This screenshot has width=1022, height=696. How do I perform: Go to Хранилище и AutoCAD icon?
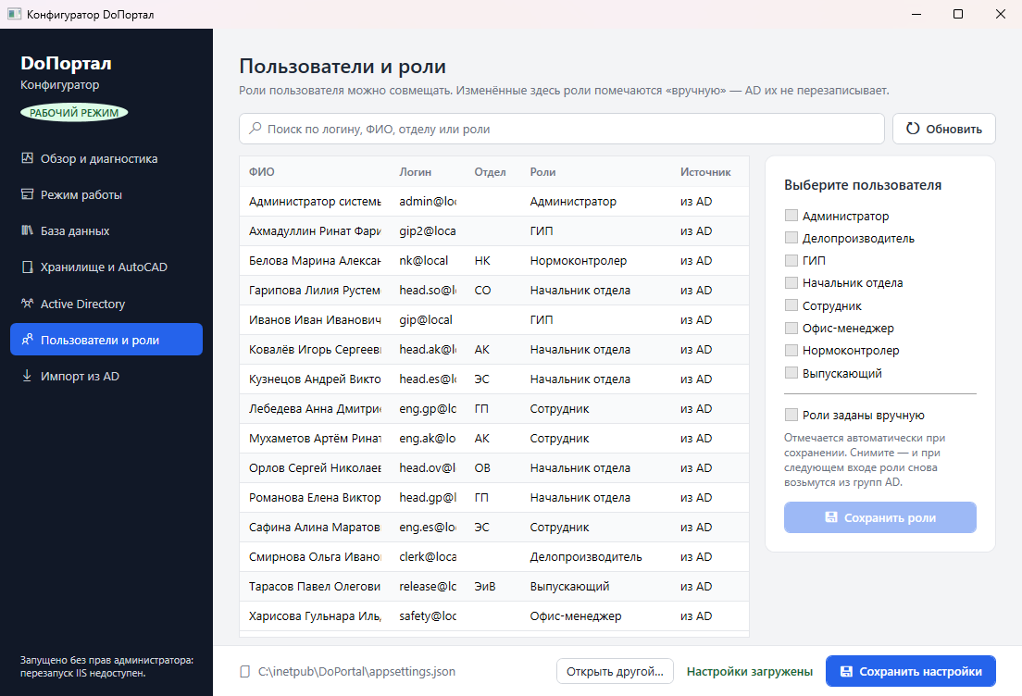tap(28, 267)
